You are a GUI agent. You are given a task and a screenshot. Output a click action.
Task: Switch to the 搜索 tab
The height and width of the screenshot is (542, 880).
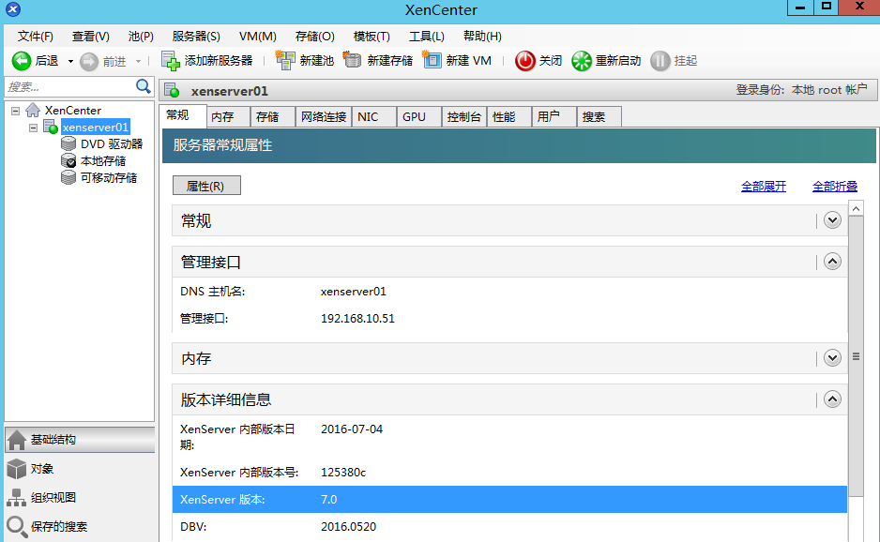point(599,116)
